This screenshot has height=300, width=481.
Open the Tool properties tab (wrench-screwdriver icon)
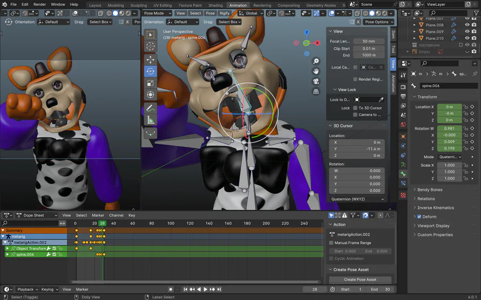coord(403,75)
